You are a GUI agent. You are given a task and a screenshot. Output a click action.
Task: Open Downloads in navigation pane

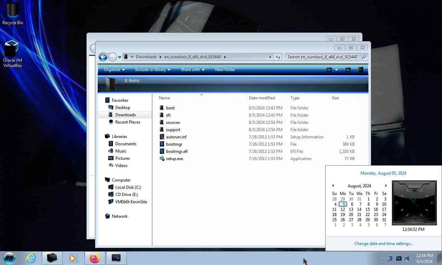(x=125, y=115)
